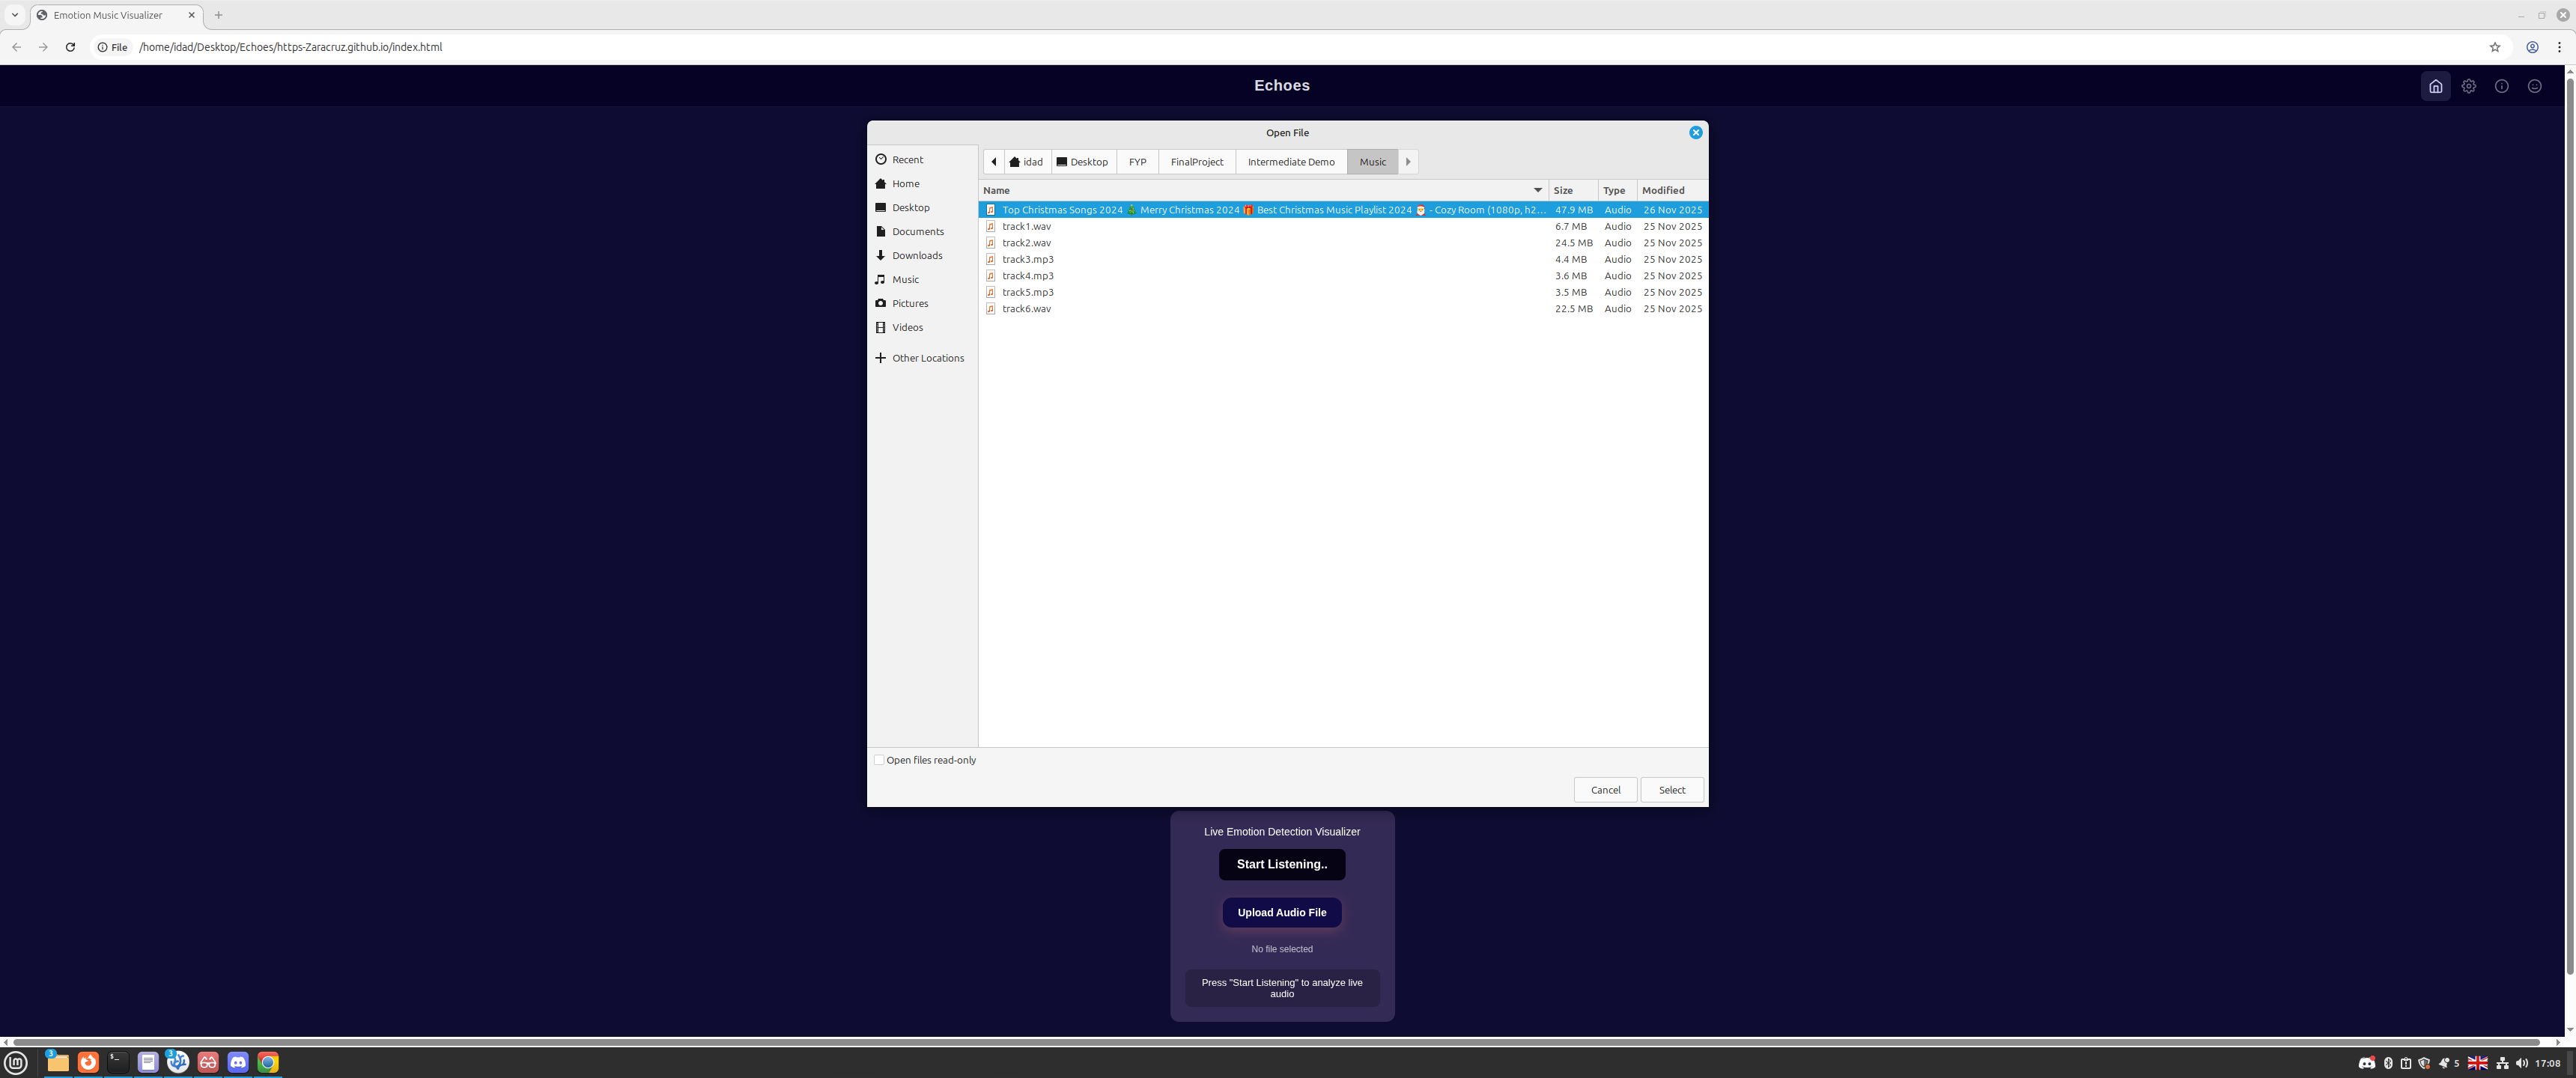This screenshot has width=2576, height=1078.
Task: Select the track3.mp3 file row
Action: [x=1028, y=259]
